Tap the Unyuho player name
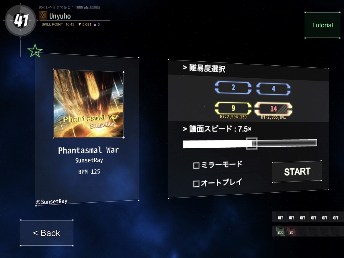 (60, 16)
